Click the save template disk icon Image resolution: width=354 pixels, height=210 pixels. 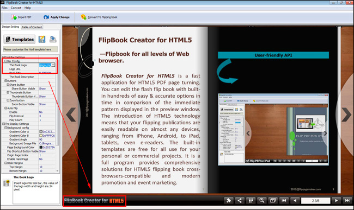(42, 40)
